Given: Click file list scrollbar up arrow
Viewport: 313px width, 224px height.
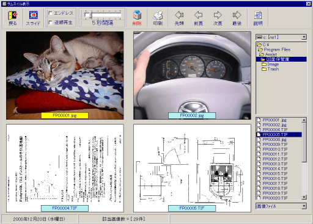Looking at the screenshot, I should 304,120.
